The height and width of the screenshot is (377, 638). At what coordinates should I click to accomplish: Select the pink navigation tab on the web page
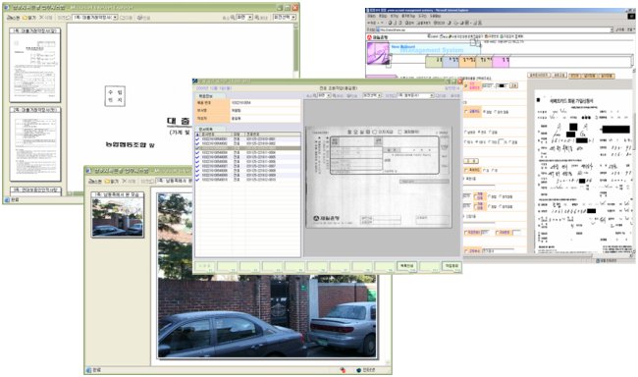[x=501, y=62]
